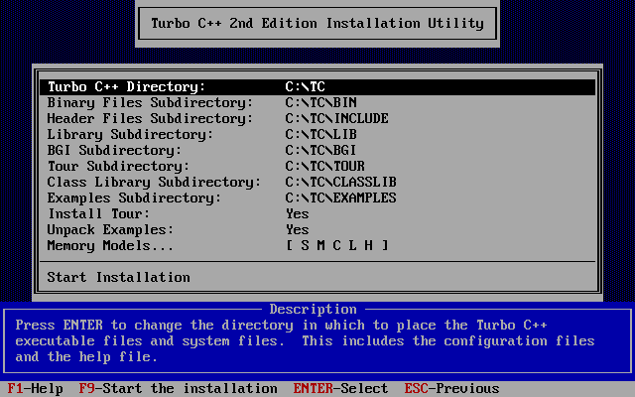Click the [ S M C L H ] models value
This screenshot has width=635, height=397.
pyautogui.click(x=337, y=245)
